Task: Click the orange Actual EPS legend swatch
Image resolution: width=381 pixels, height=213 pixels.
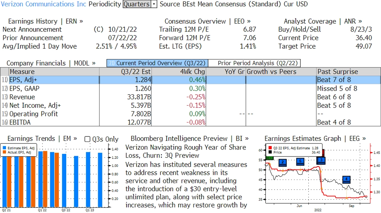Action: (4, 152)
